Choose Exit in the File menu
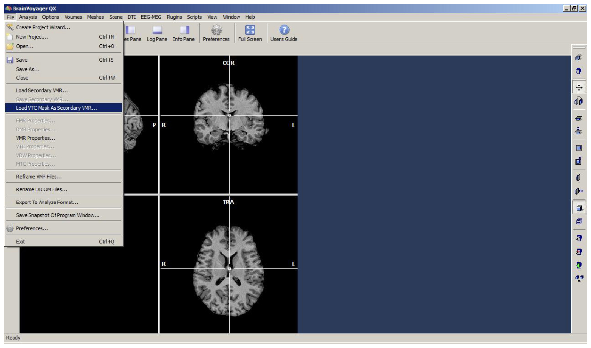591x348 pixels. coord(64,241)
